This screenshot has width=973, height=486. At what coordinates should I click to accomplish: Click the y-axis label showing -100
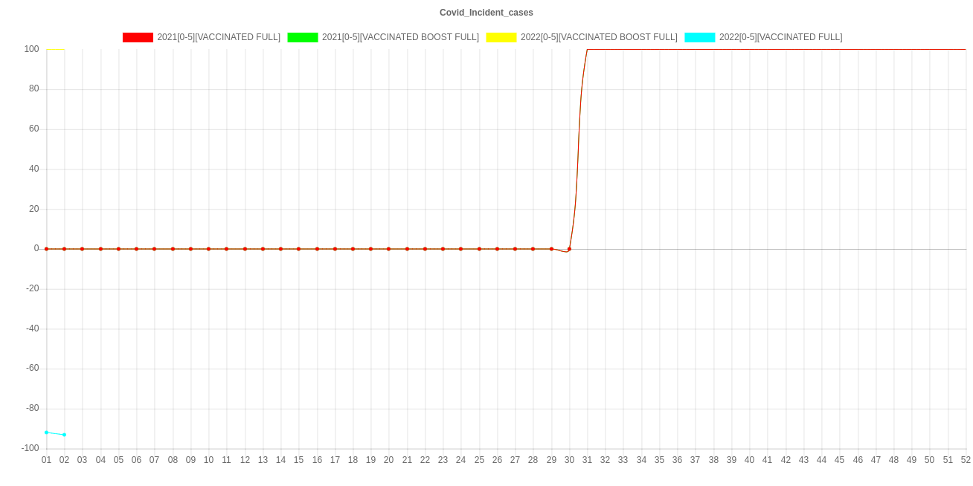pos(30,448)
